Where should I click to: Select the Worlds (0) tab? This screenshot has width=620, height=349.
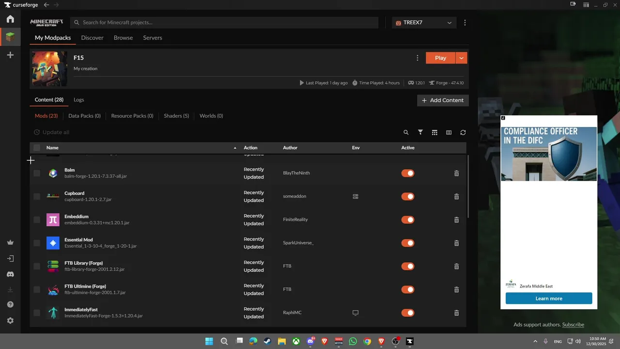[x=211, y=116]
